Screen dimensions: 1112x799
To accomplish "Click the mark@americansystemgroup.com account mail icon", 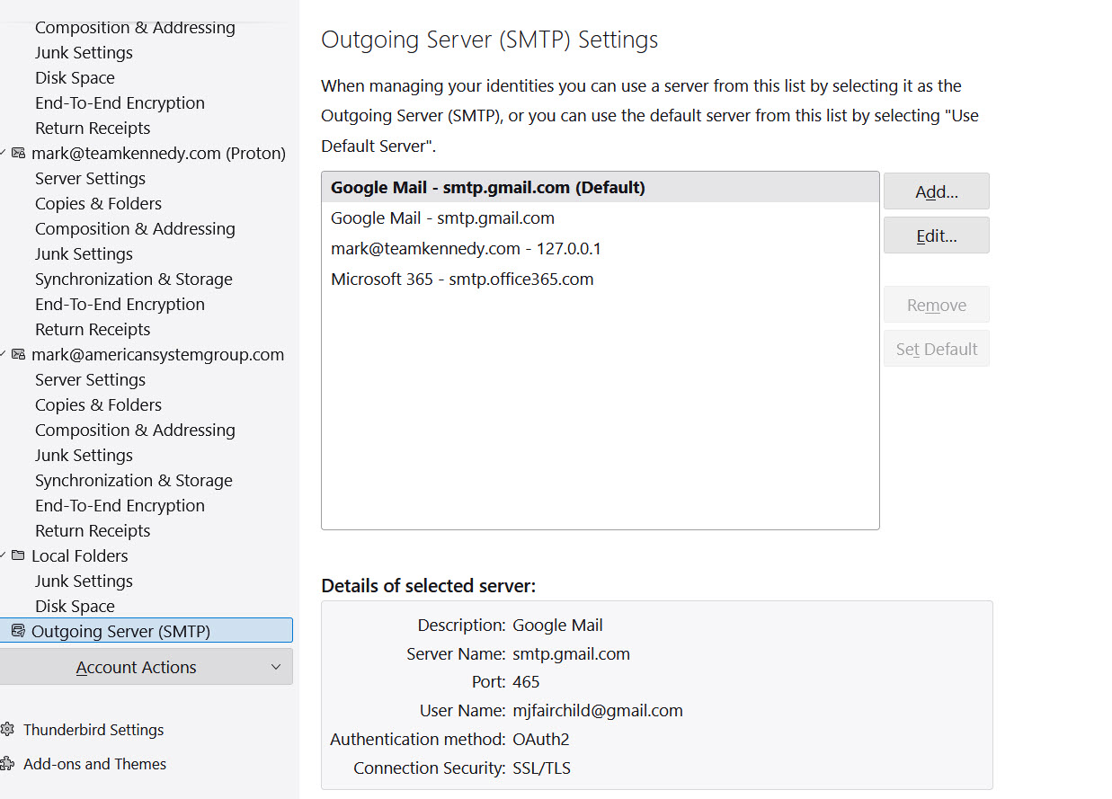I will click(x=18, y=354).
